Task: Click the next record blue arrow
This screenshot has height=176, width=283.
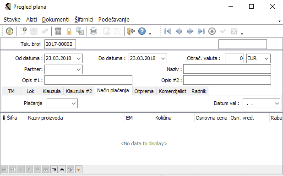Action: 190,31
